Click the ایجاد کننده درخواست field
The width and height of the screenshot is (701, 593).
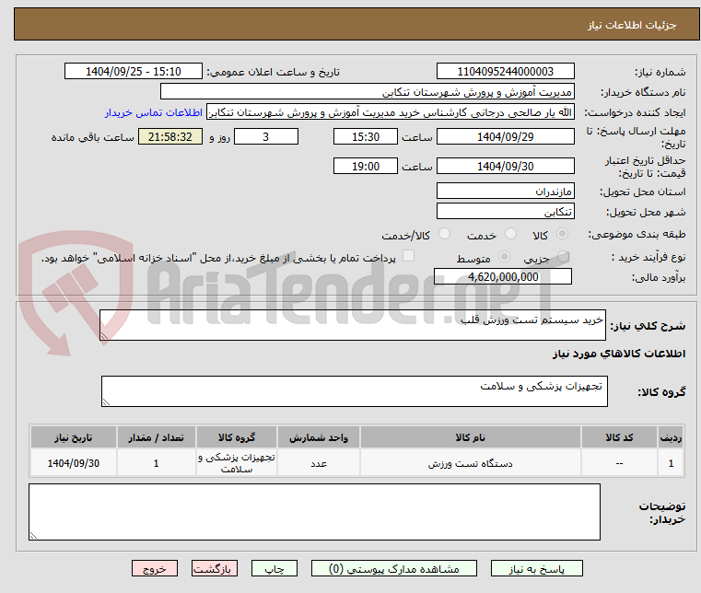point(391,112)
